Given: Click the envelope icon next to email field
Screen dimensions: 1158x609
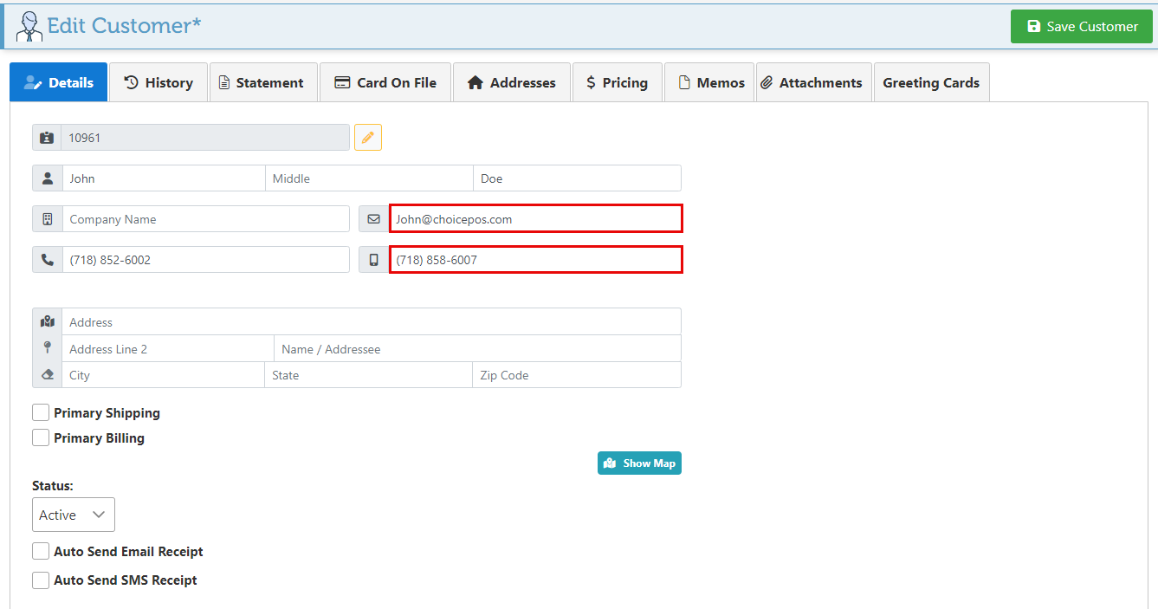Looking at the screenshot, I should pos(374,219).
